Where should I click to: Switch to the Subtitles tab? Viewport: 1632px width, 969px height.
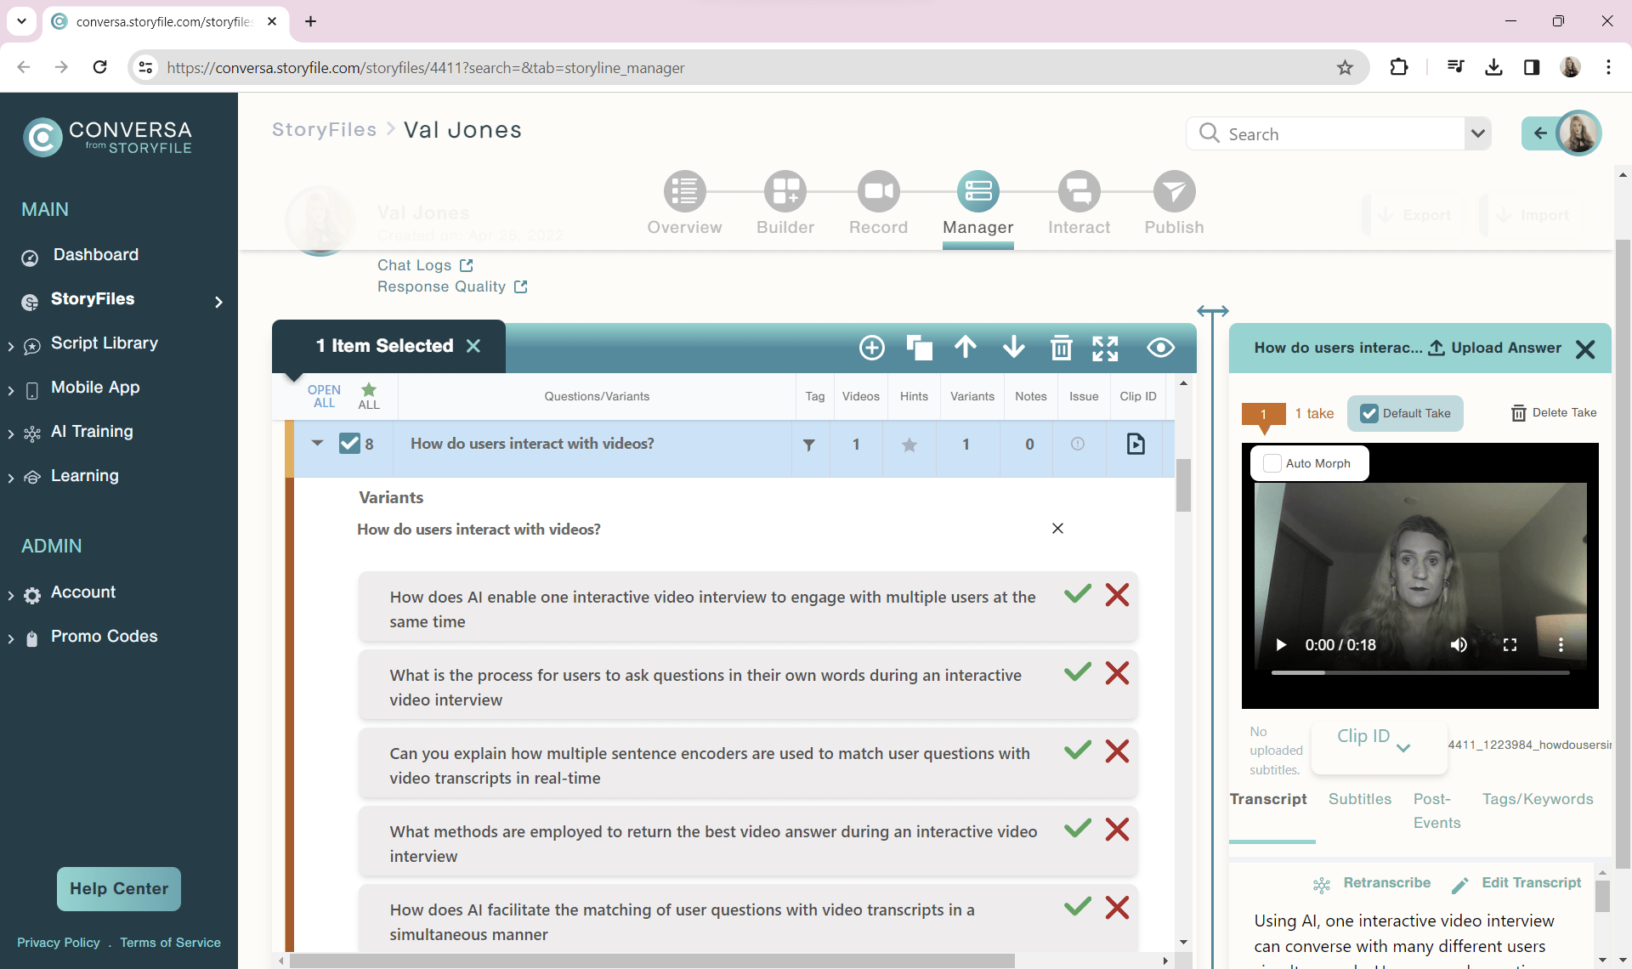(1360, 799)
